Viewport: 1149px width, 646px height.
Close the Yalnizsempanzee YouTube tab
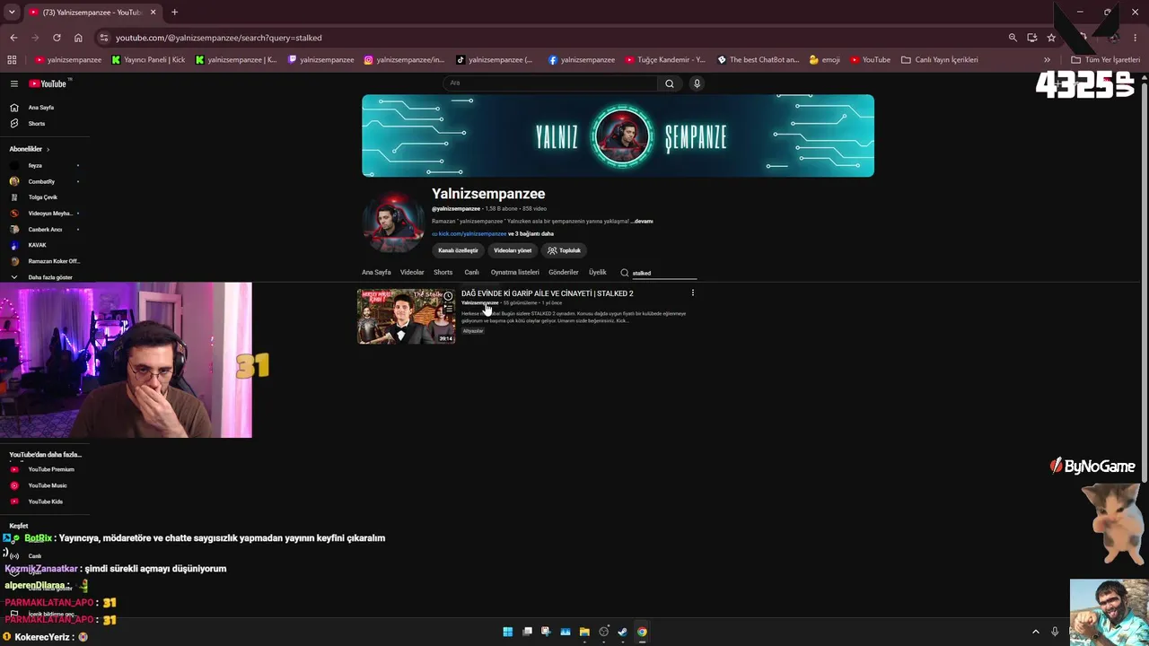coord(153,13)
